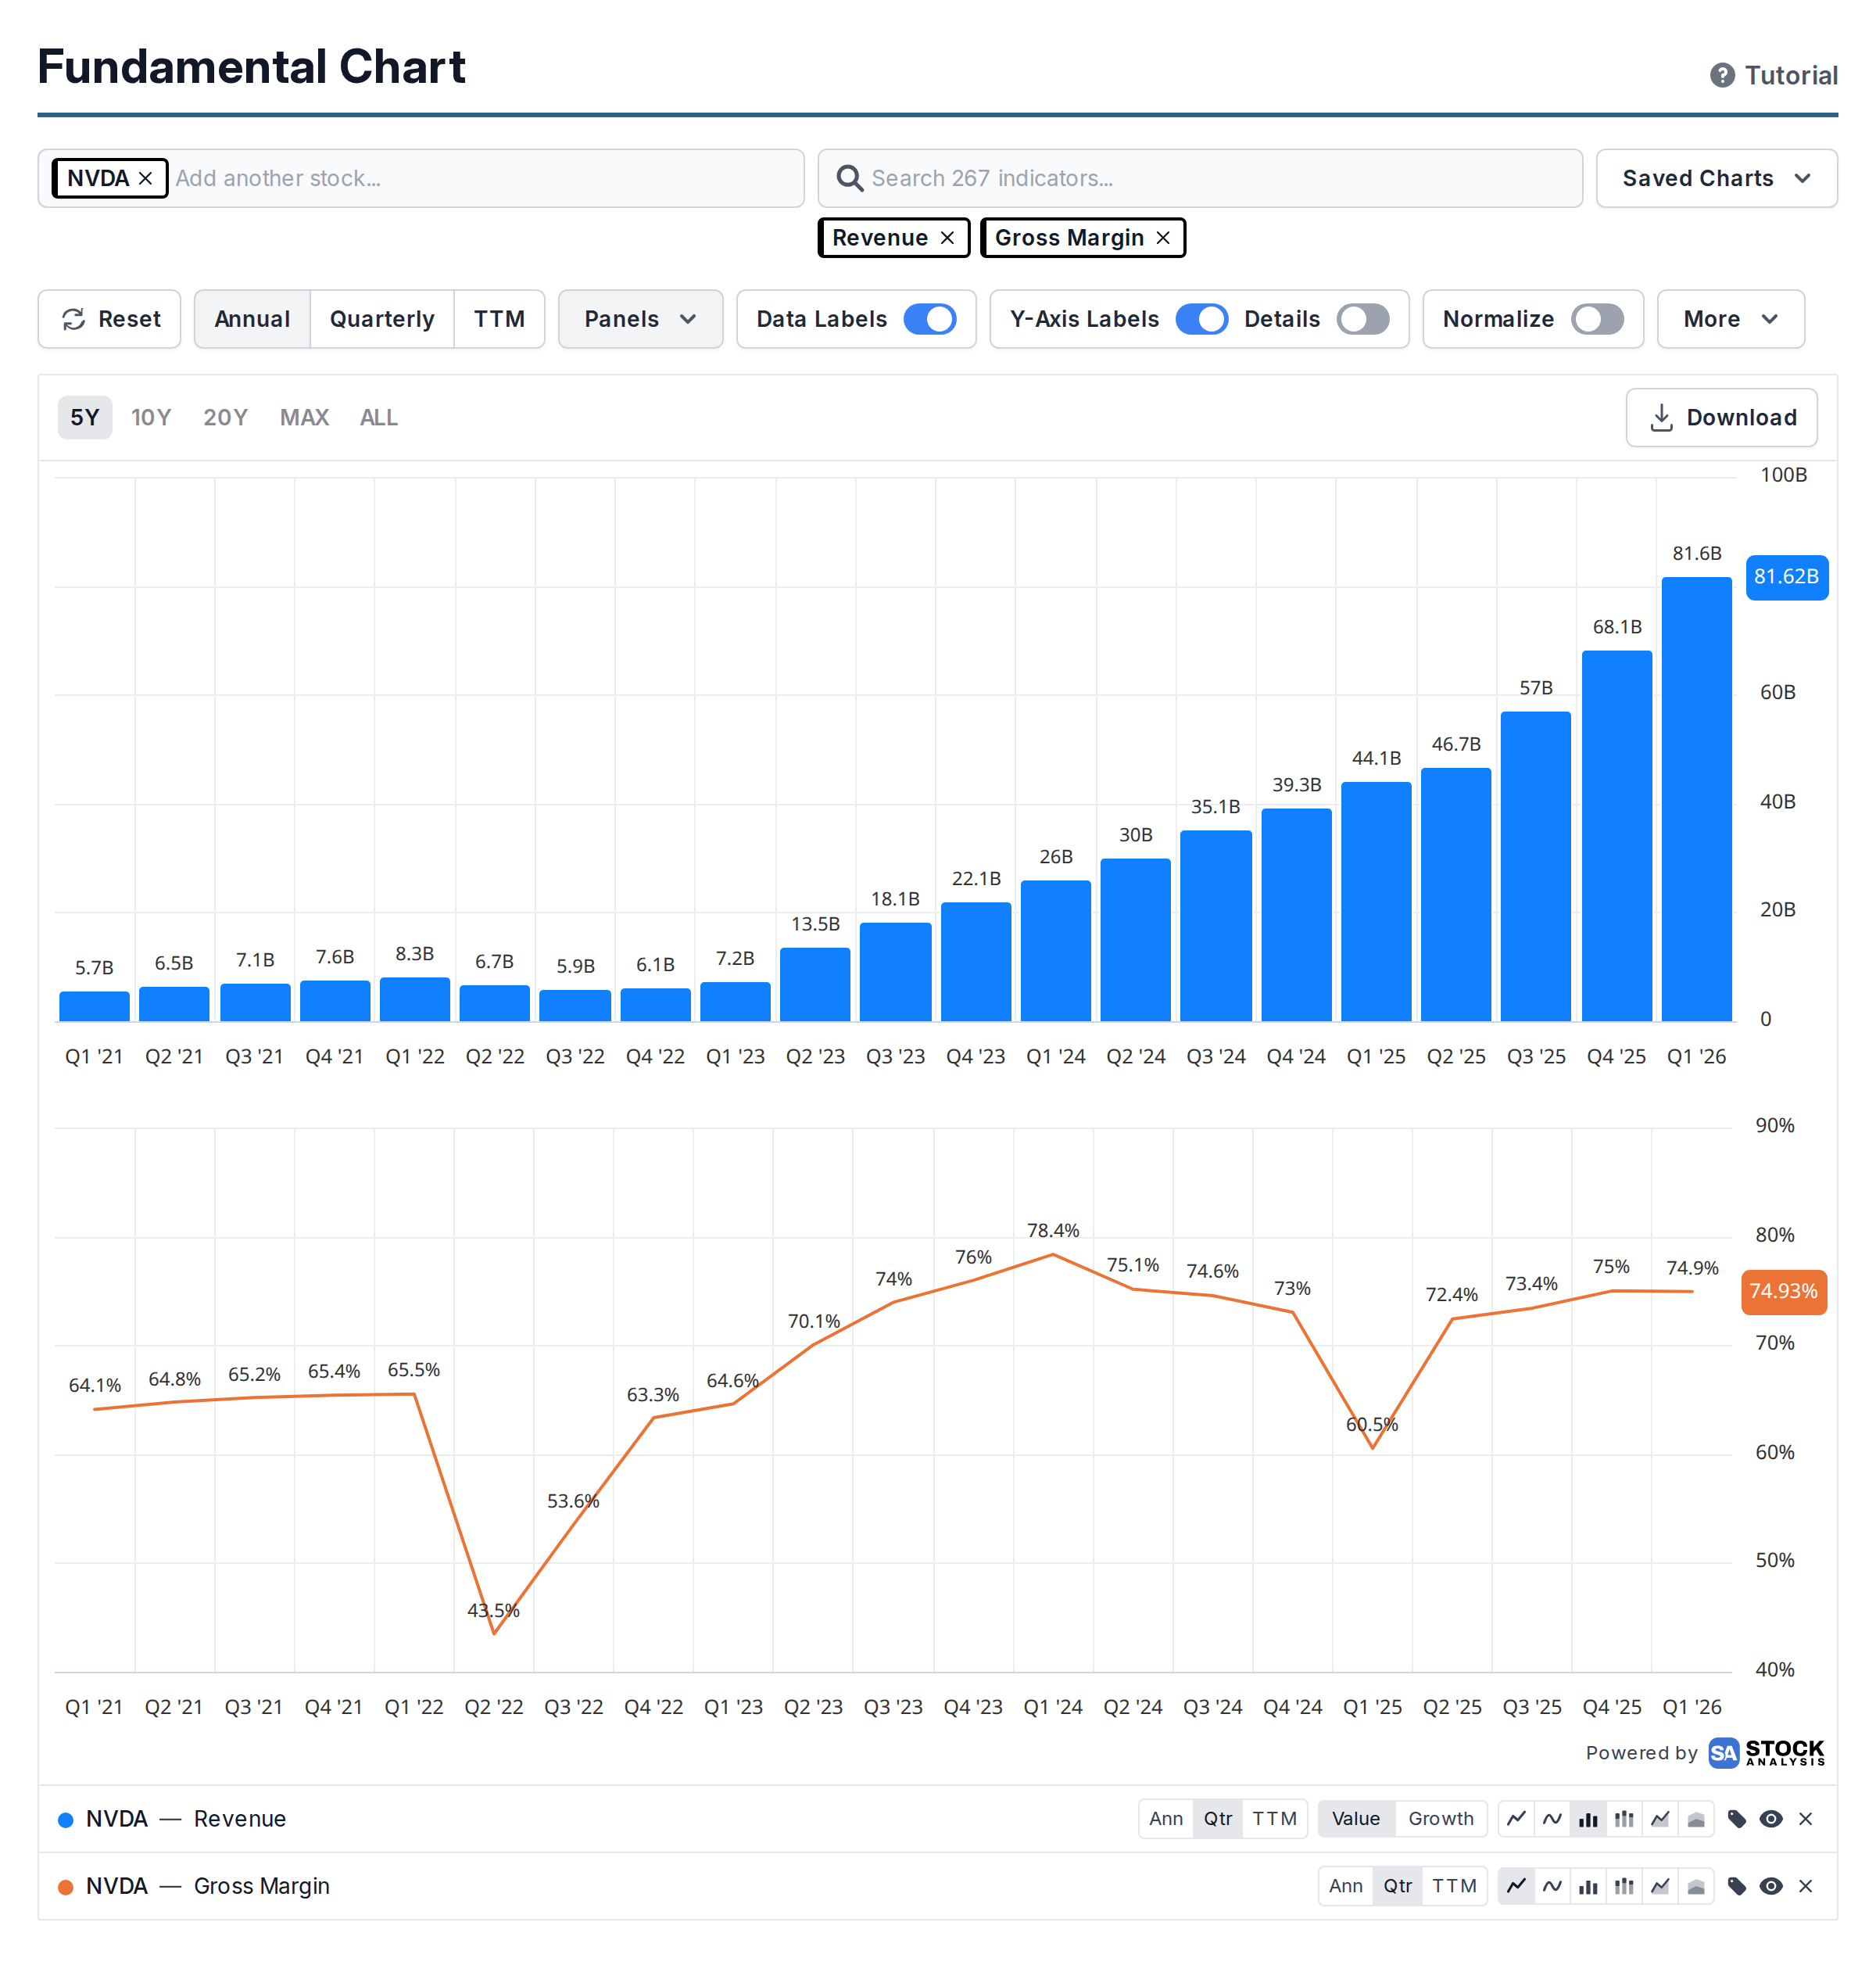This screenshot has height=1983, width=1876.
Task: Select the 5Y time range
Action: point(85,418)
